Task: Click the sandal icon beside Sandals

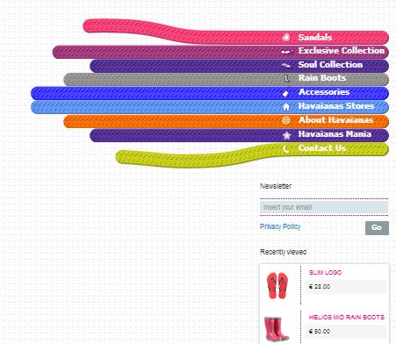Action: coord(286,37)
